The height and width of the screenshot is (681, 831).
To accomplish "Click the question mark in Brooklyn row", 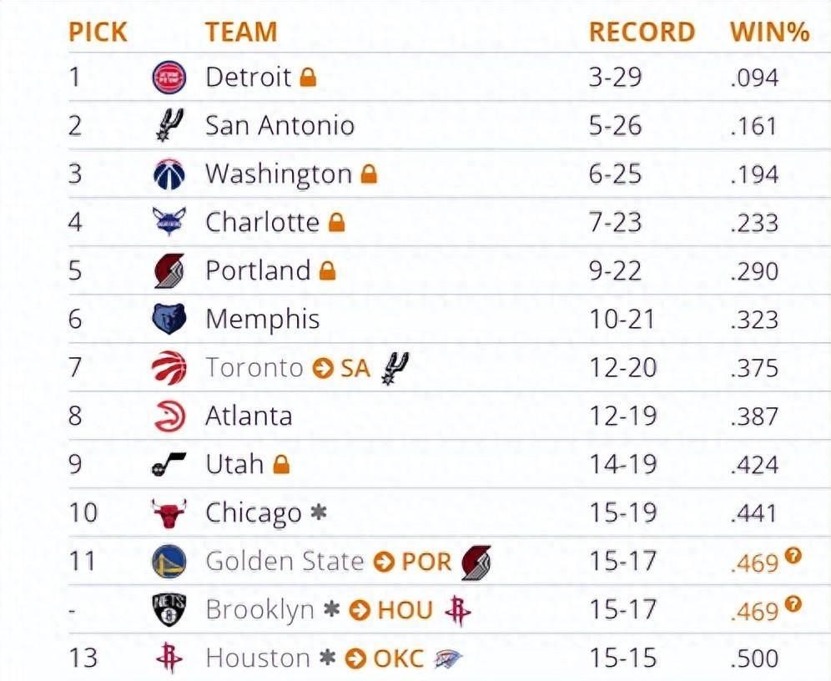I will pos(793,604).
